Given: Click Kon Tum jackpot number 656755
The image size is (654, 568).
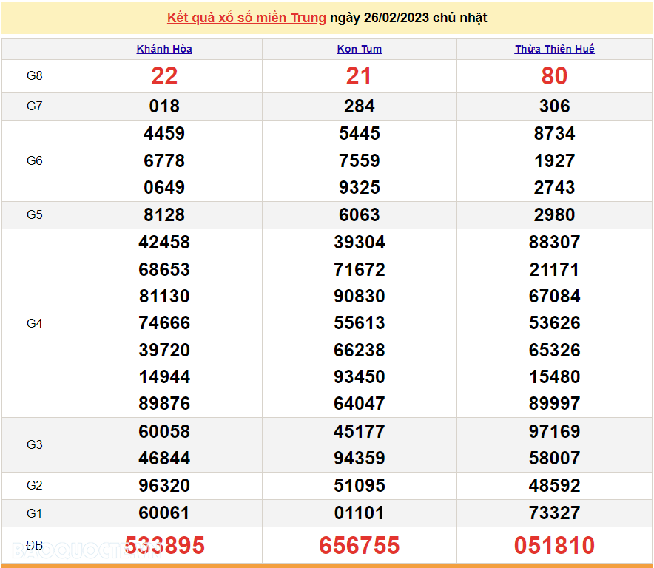Looking at the screenshot, I should pos(360,545).
